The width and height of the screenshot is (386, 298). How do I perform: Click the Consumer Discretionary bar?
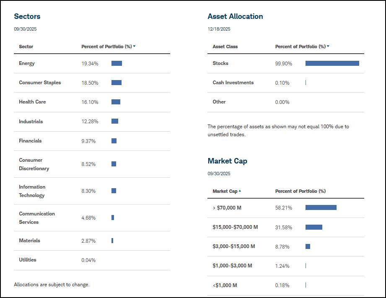[x=114, y=164]
